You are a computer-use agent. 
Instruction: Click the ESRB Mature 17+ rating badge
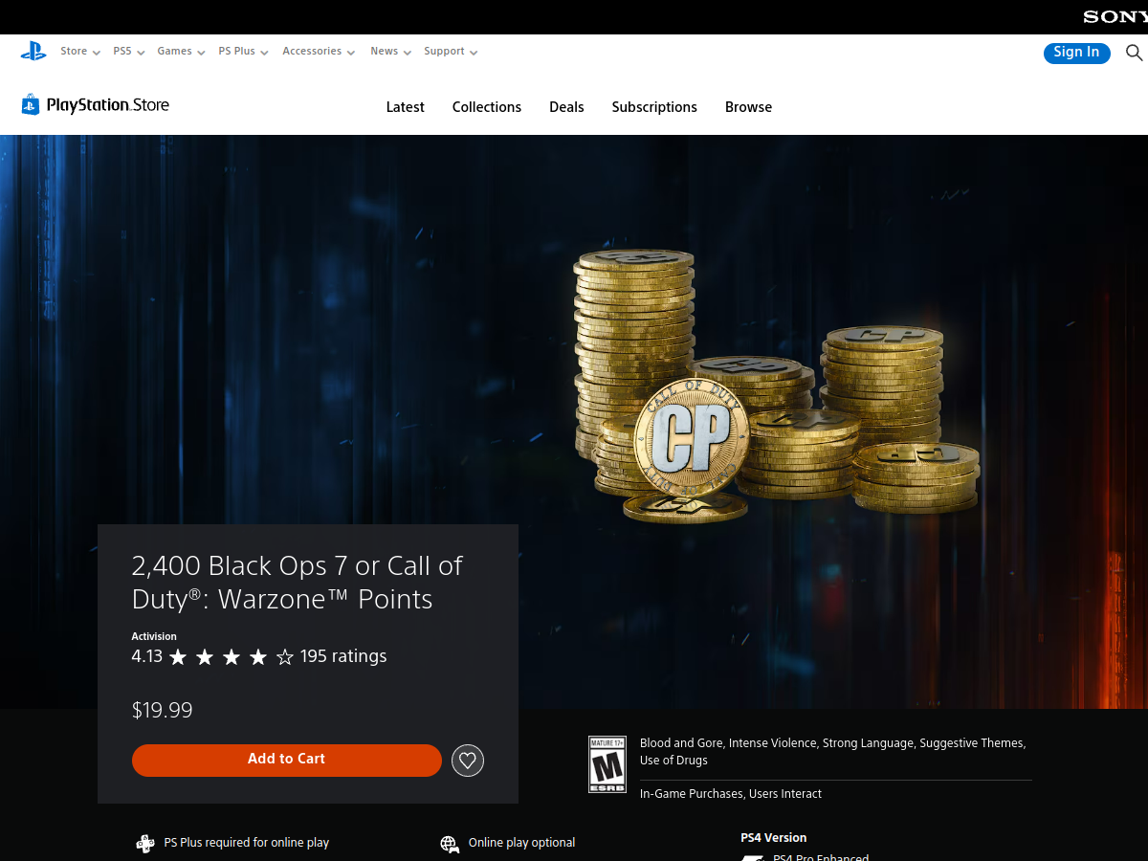pos(607,764)
